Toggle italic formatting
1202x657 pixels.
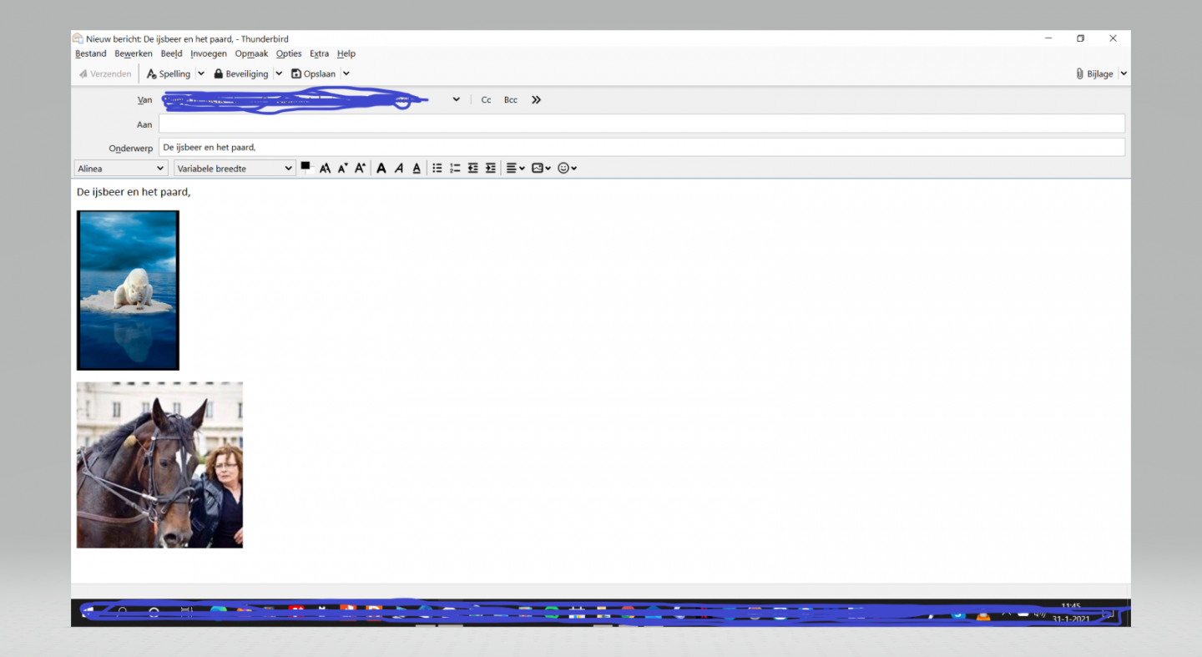point(399,168)
